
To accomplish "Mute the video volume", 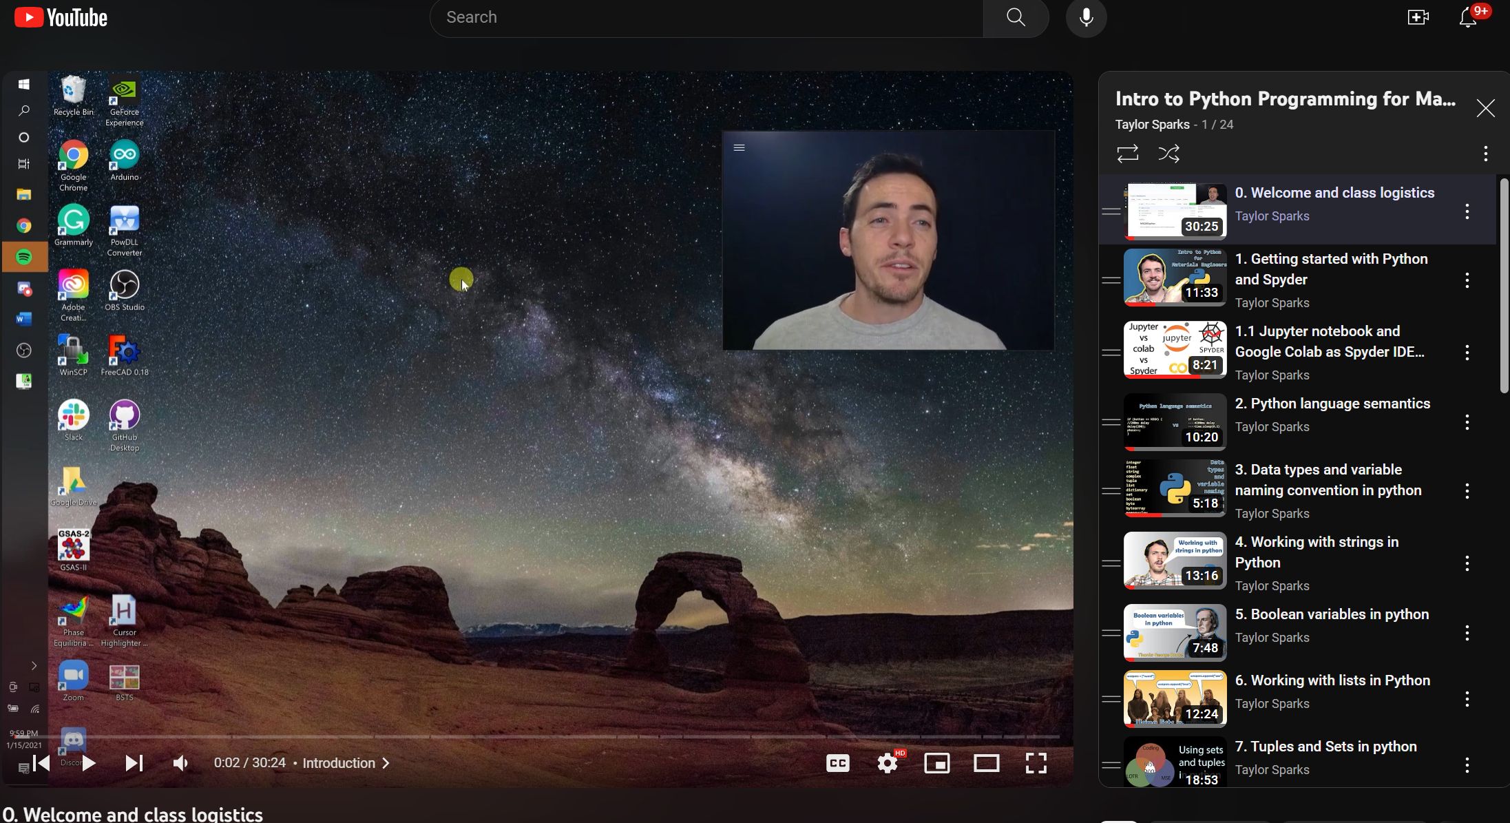I will (180, 763).
